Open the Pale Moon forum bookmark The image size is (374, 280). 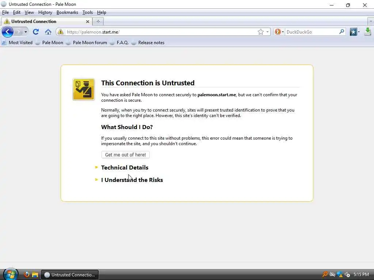(86, 43)
